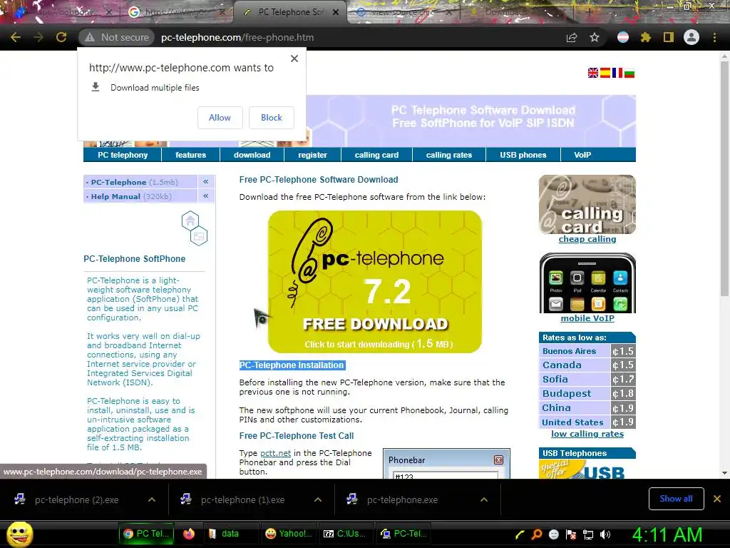Click the yellow 7.2 Free Download banner
This screenshot has width=730, height=548.
click(x=375, y=281)
